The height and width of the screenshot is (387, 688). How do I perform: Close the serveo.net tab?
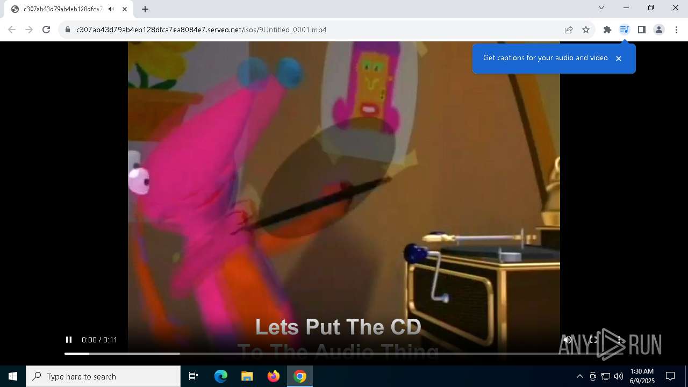(x=125, y=9)
